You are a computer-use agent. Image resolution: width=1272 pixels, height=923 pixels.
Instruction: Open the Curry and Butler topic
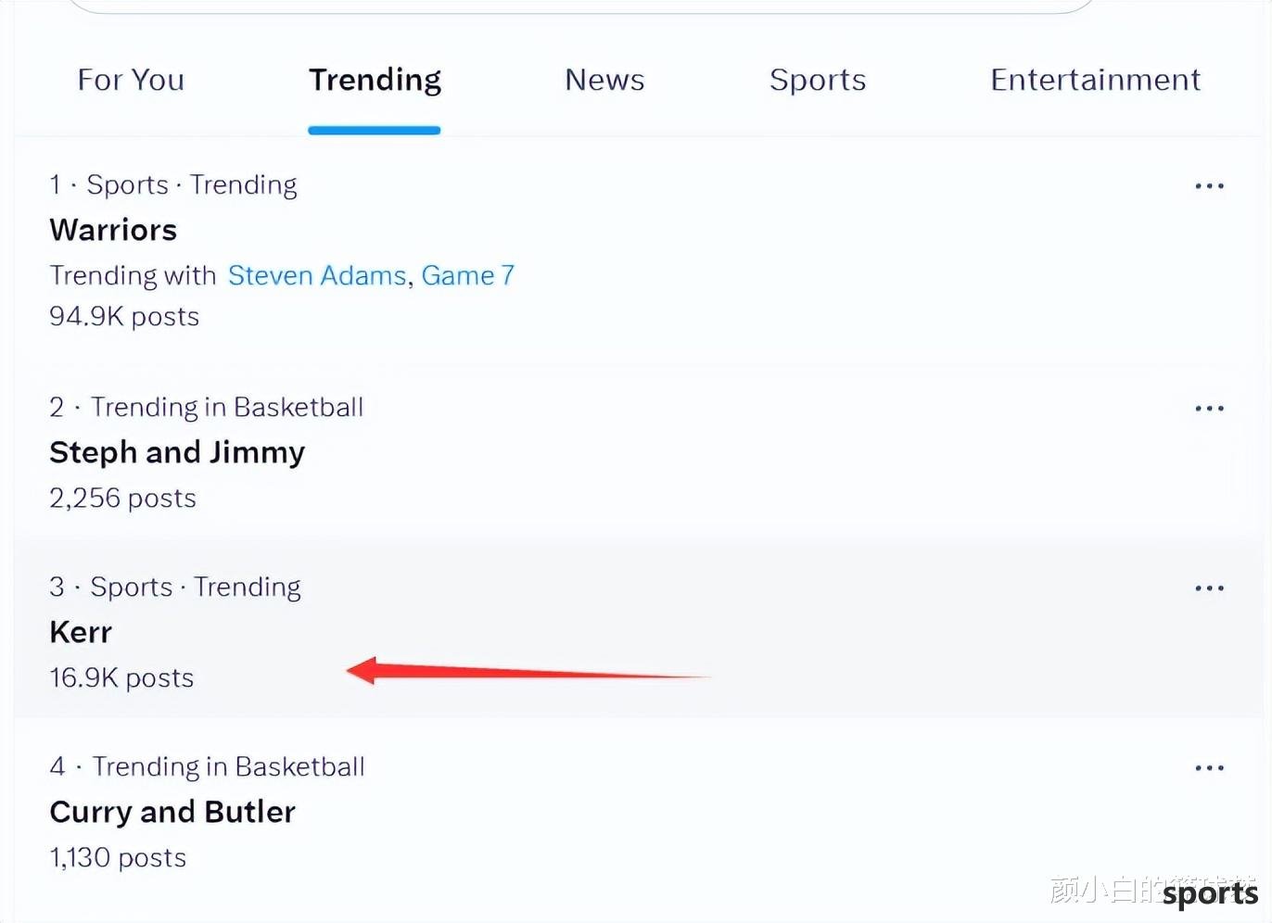coord(172,812)
